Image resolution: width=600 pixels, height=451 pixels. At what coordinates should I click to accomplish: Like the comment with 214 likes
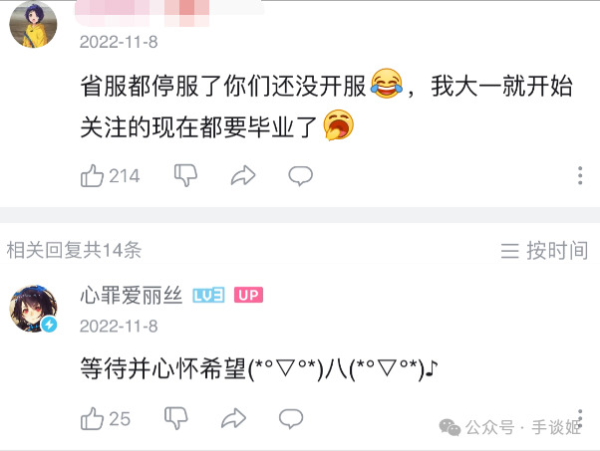point(92,176)
